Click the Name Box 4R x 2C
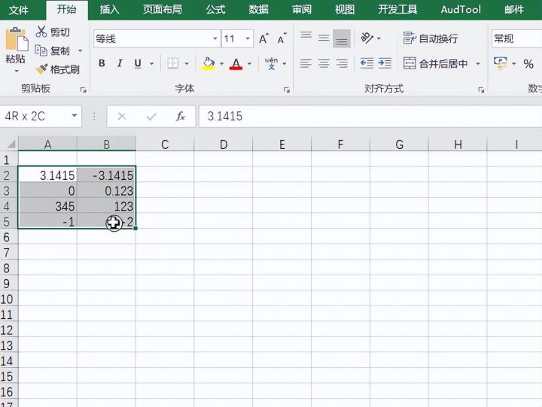The image size is (542, 407). pos(41,116)
